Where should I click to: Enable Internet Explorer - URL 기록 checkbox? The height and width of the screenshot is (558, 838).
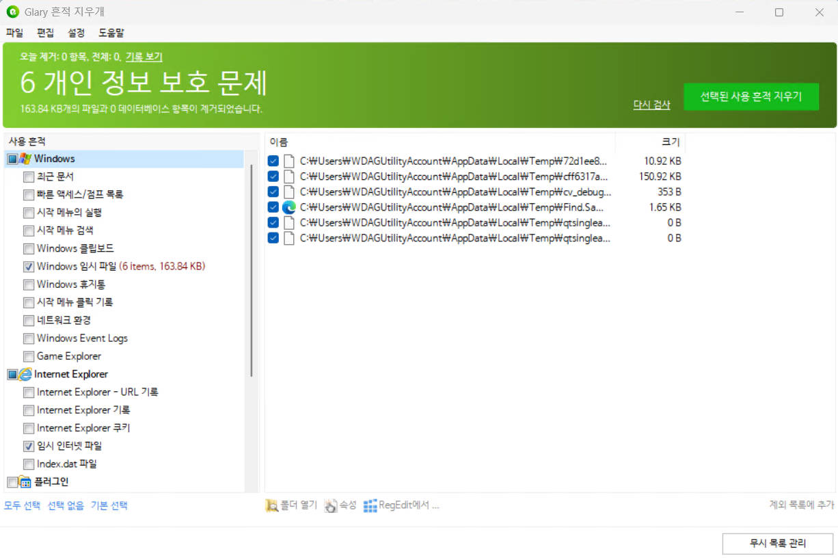pyautogui.click(x=29, y=393)
